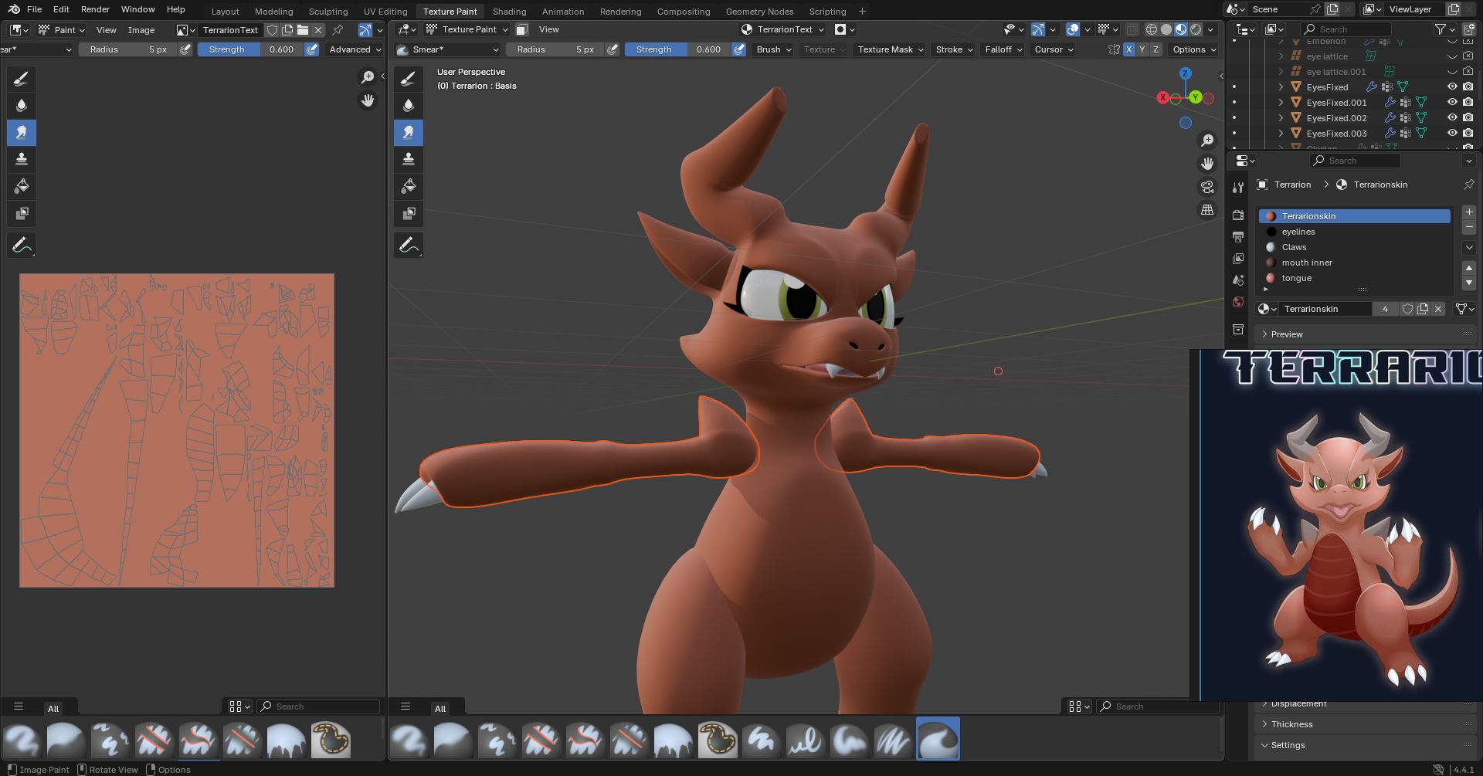Switch to solid viewport shading

click(1166, 29)
